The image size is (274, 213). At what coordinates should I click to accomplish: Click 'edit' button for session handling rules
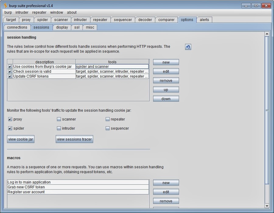[166, 71]
